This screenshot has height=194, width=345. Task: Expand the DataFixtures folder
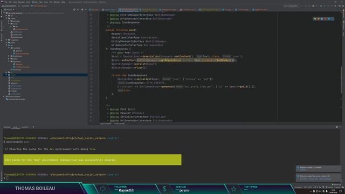pos(9,56)
